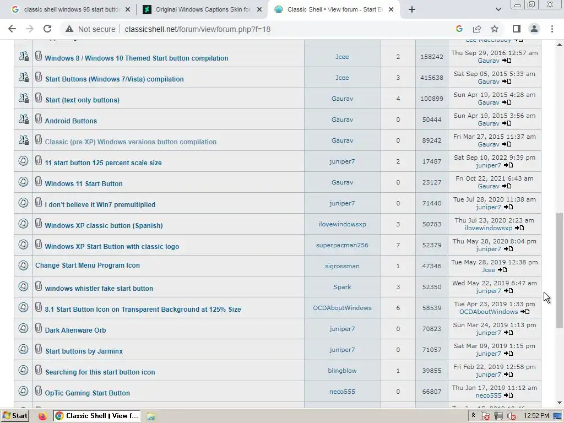Switch to Original Windows Captions Skin tab
The width and height of the screenshot is (564, 423).
202,9
